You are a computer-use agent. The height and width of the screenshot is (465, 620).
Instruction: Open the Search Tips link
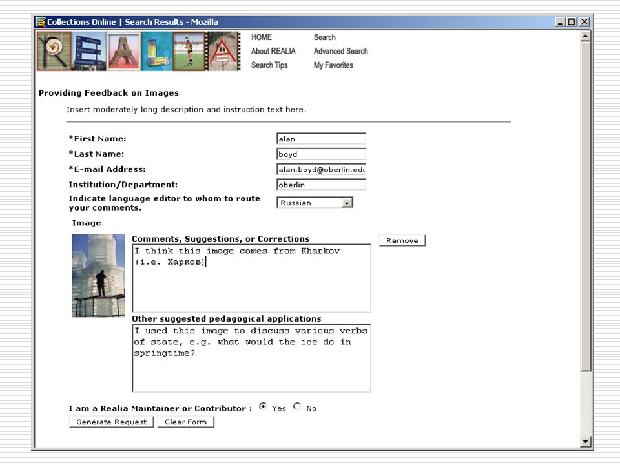269,65
